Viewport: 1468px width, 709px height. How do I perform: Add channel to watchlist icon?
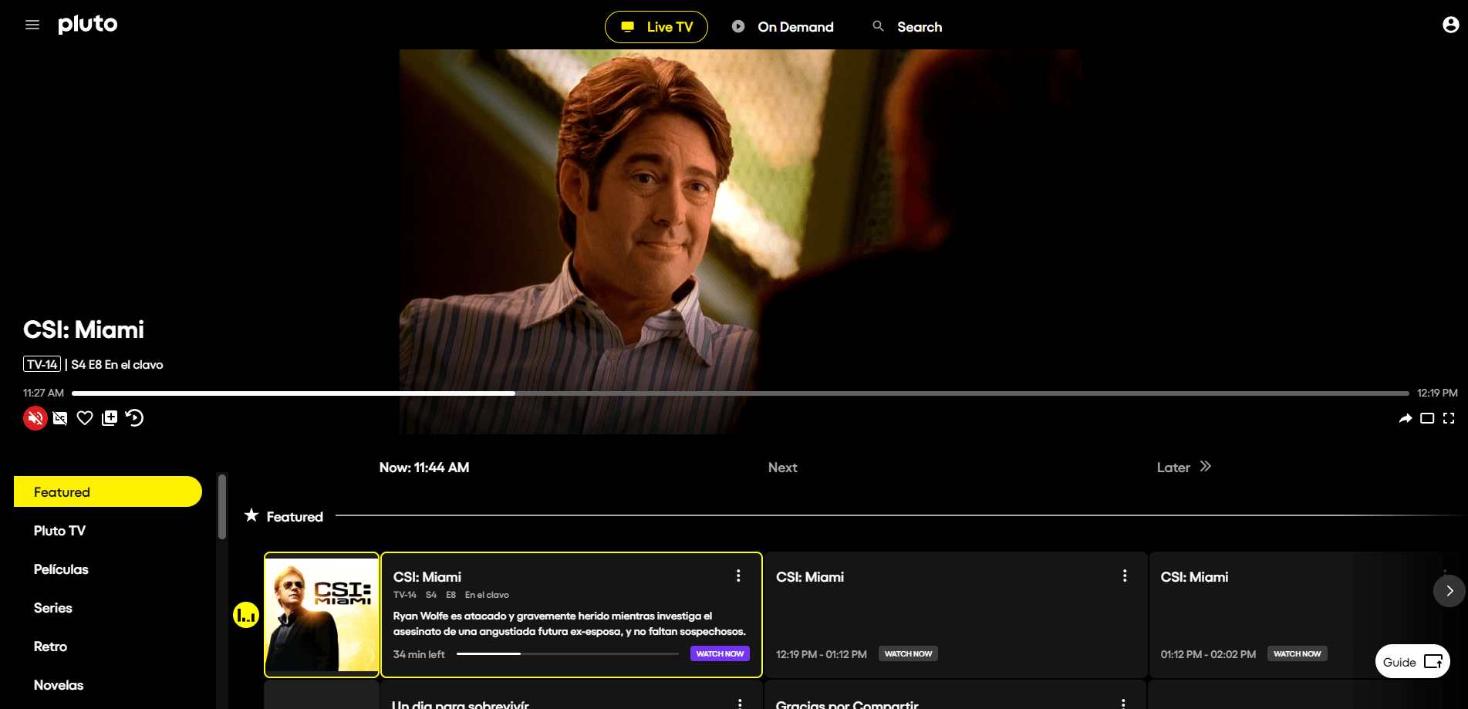[110, 418]
